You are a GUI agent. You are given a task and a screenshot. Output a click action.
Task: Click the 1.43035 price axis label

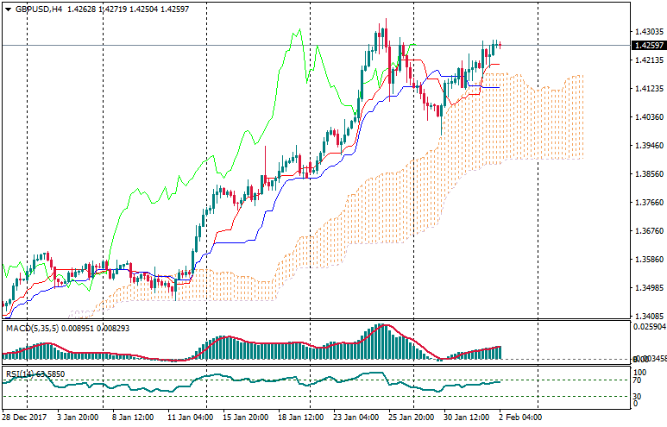click(x=646, y=32)
